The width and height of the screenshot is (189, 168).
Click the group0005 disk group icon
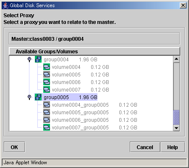click(x=38, y=97)
